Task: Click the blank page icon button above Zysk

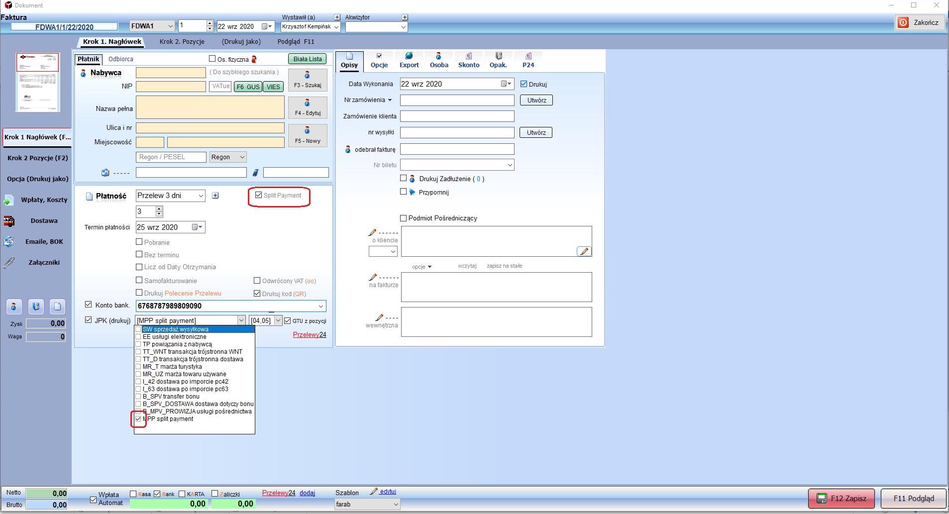Action: pyautogui.click(x=57, y=307)
